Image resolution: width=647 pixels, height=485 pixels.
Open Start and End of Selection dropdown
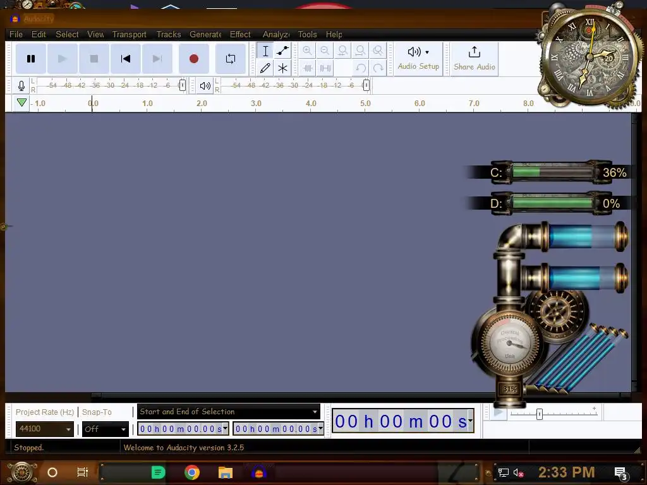coord(229,412)
